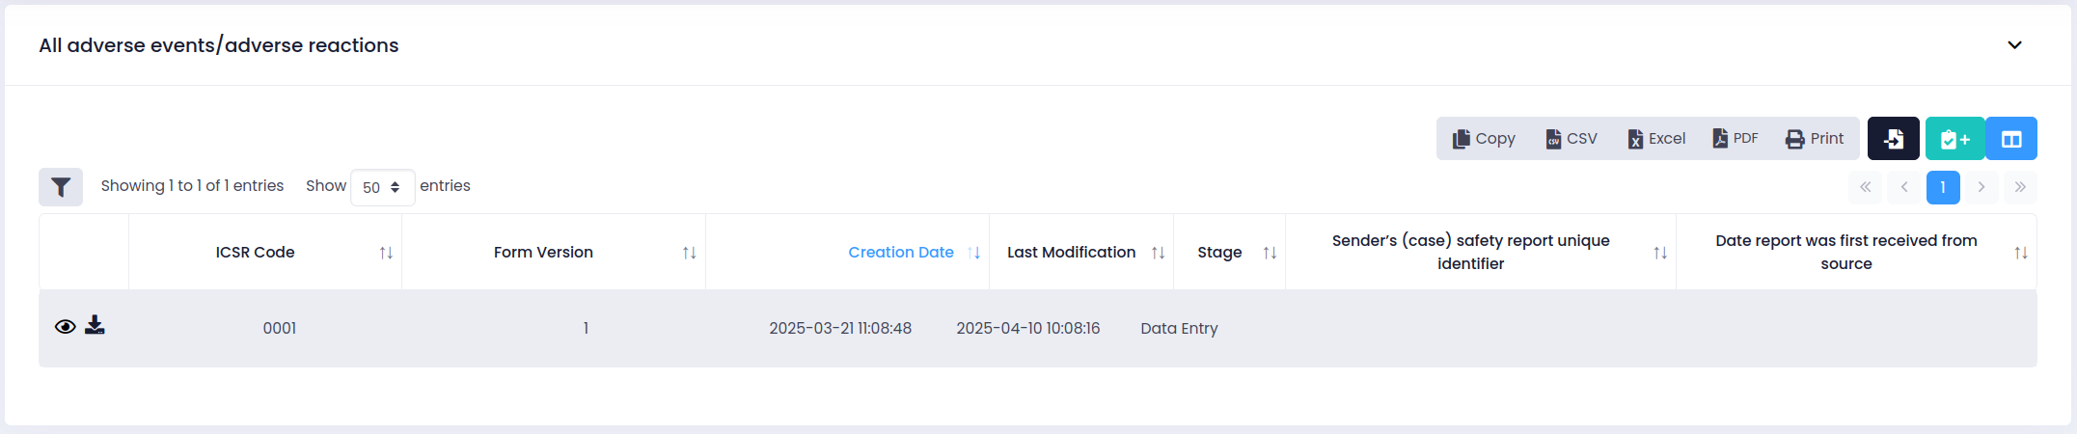Viewport: 2077px width, 434px height.
Task: Select page 1 in pagination
Action: [x=1943, y=187]
